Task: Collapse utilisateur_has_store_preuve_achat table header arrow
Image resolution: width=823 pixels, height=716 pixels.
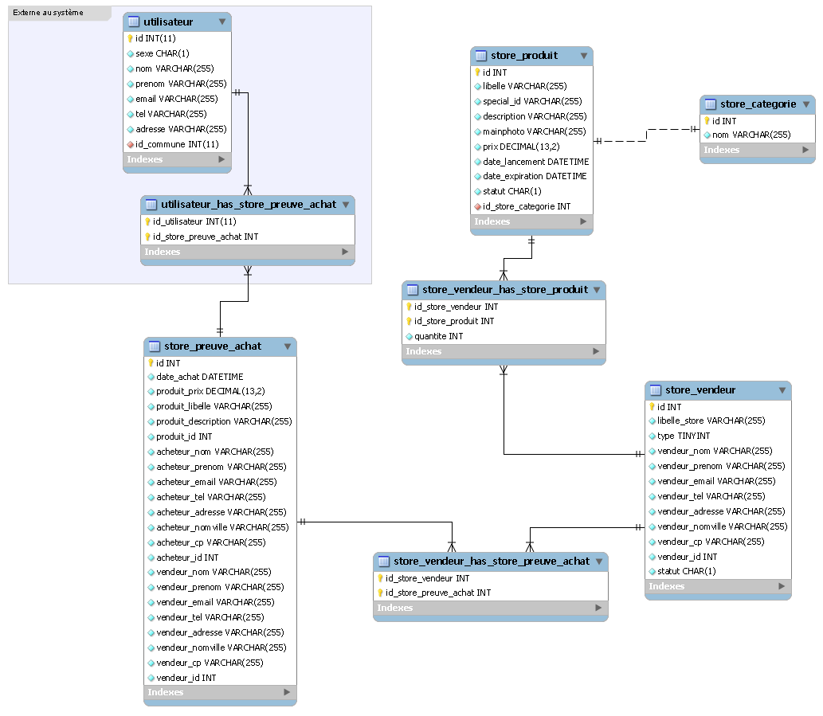Action: (x=346, y=205)
